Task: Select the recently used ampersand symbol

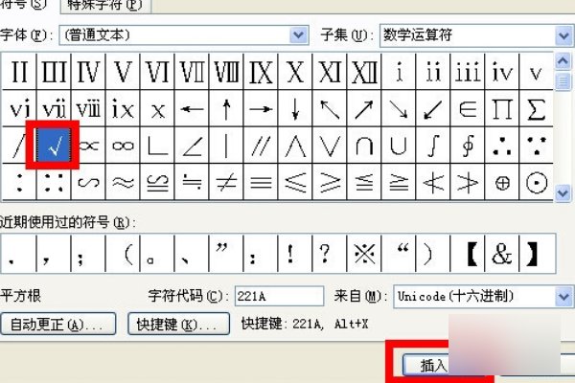Action: [502, 253]
